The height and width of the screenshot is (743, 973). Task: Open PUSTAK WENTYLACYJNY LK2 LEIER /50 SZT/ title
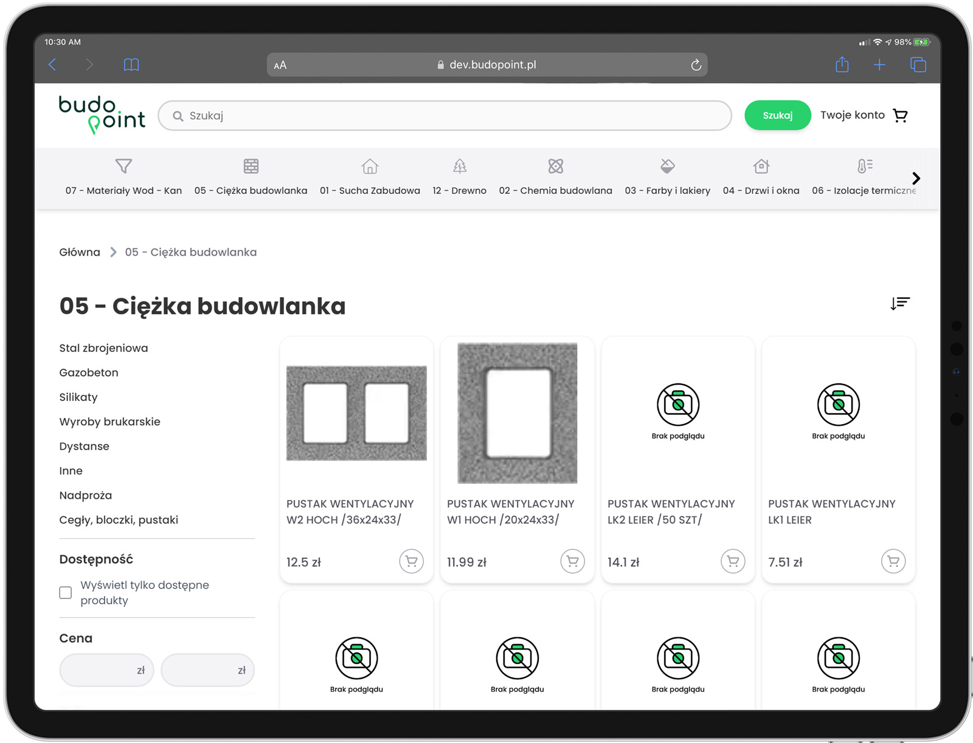click(671, 512)
